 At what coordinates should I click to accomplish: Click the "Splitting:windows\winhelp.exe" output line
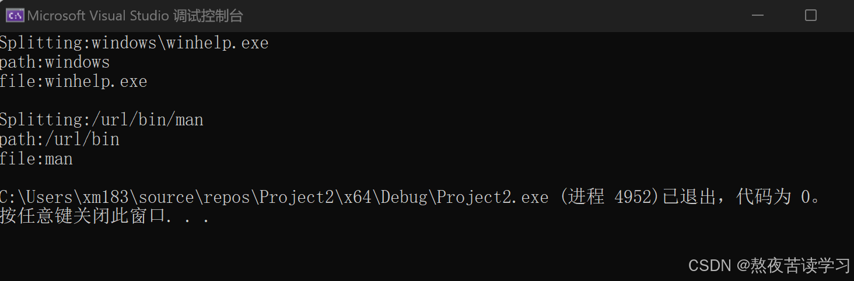[x=134, y=43]
